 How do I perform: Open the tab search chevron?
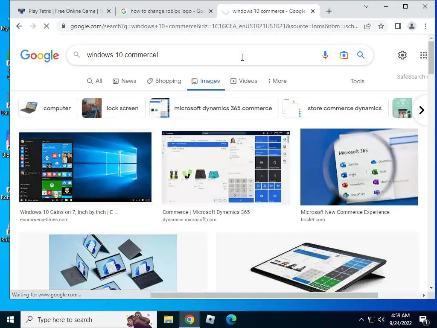(366, 6)
